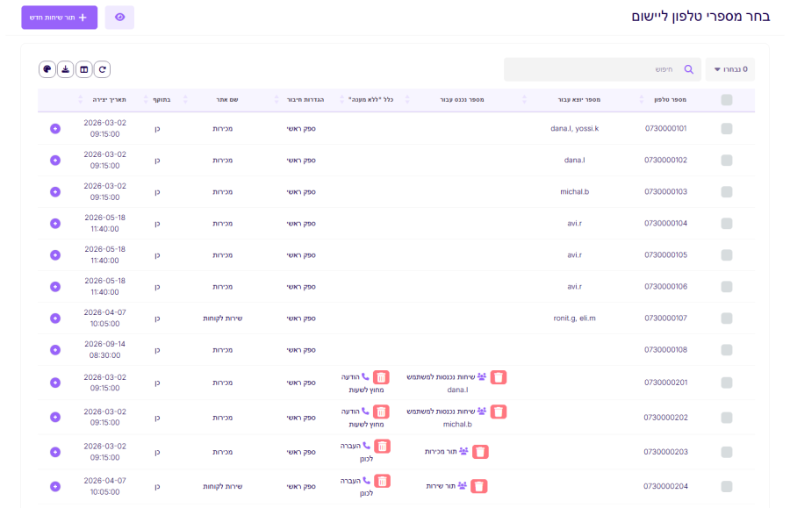The width and height of the screenshot is (790, 508).
Task: Click the purple action icon for 0730000104
Action: 55,224
